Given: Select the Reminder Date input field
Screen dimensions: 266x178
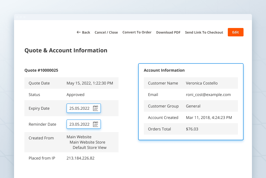Looking at the screenshot, I should click(81, 124).
